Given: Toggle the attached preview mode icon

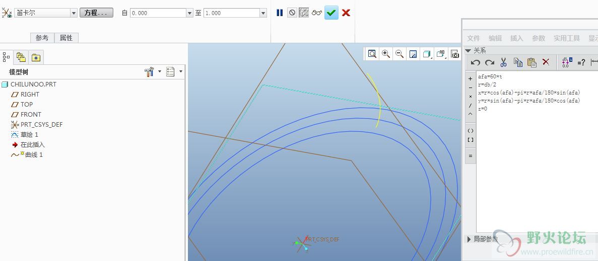Looking at the screenshot, I should tap(304, 13).
